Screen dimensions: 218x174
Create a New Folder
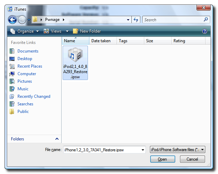(87, 31)
